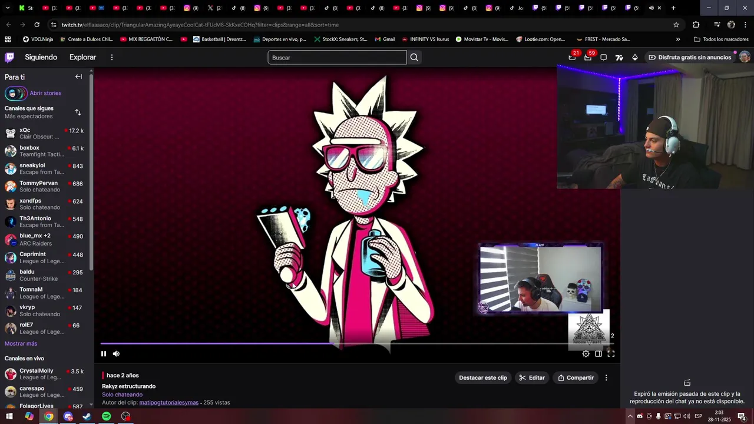
Task: Open user profile avatar menu
Action: coord(745,57)
